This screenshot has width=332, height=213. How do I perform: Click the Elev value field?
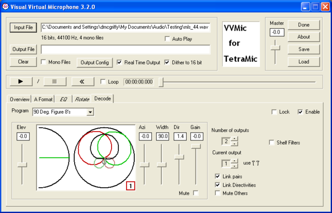pos(23,136)
